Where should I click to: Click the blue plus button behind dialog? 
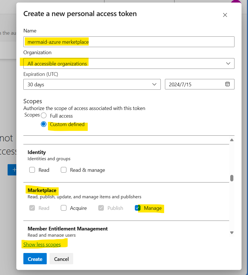12,170
